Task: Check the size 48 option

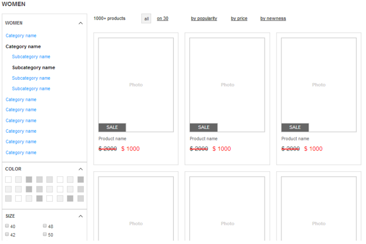Action: click(x=45, y=226)
